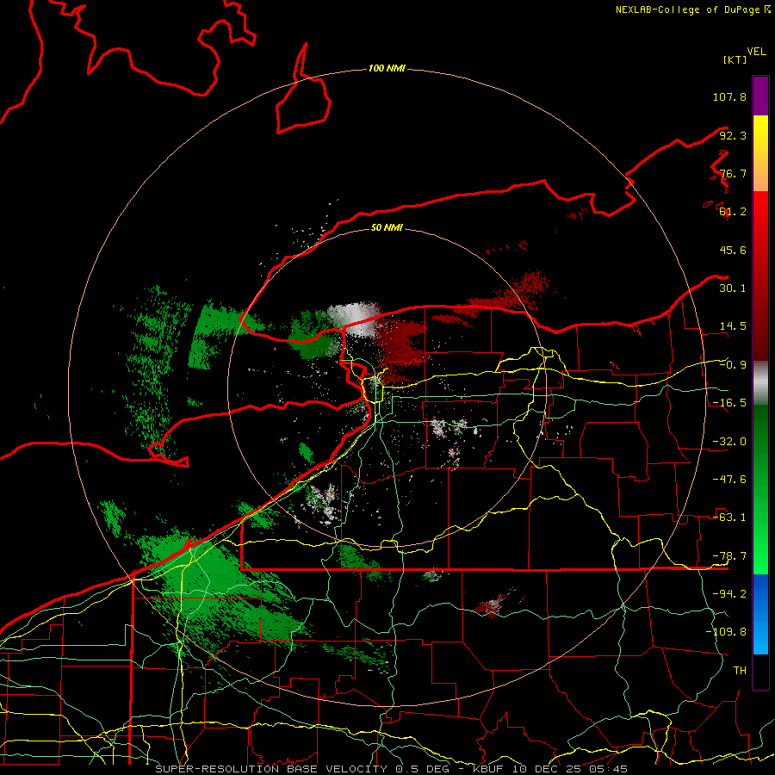The width and height of the screenshot is (775, 775).
Task: Click the -94.2 velocity scale value
Action: (729, 594)
